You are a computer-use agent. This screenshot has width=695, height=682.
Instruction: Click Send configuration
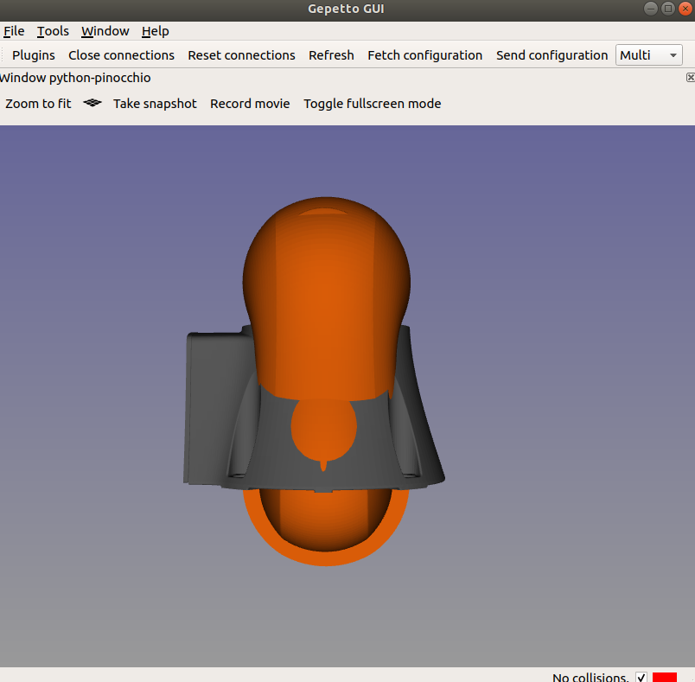point(552,54)
